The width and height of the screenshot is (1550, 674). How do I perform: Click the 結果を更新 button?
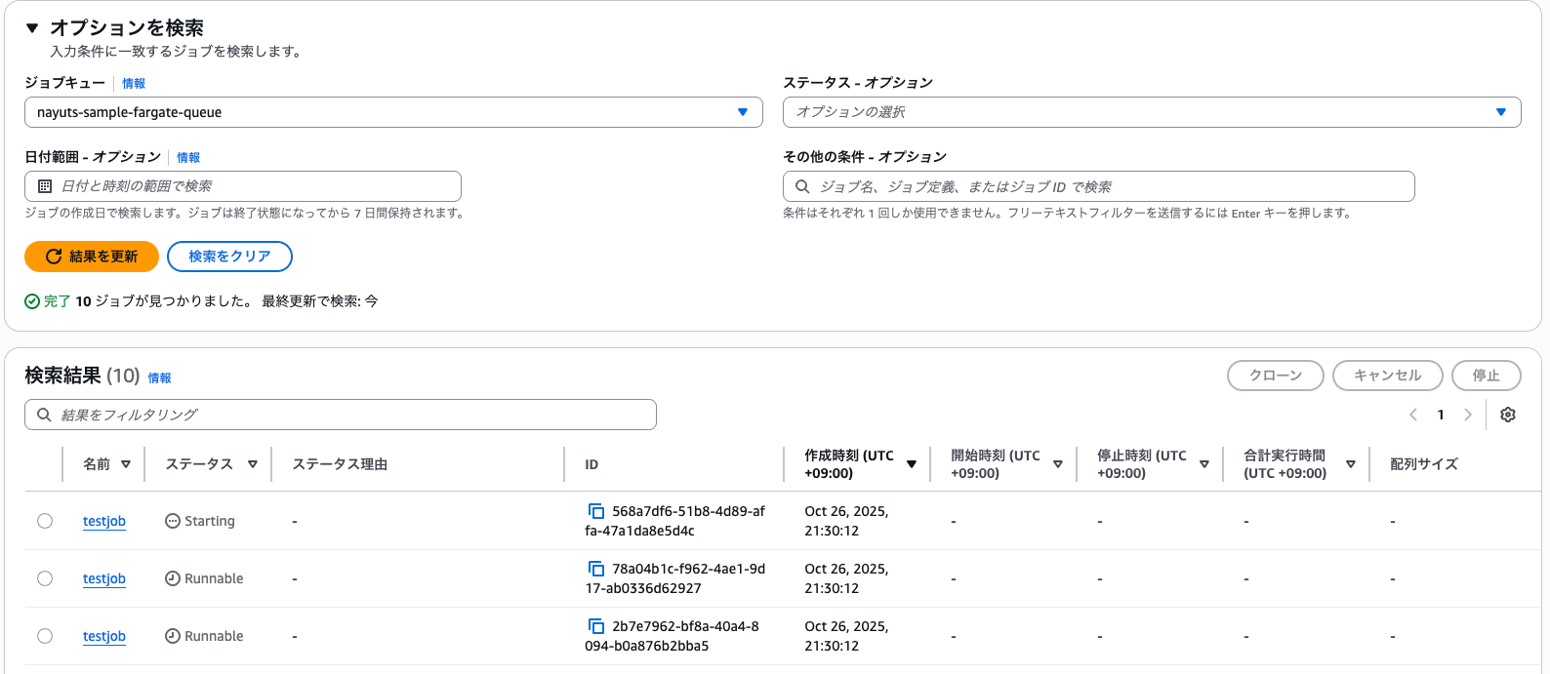click(x=92, y=257)
